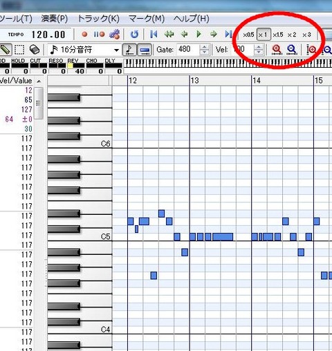Click the C5 piano key

pyautogui.click(x=95, y=236)
